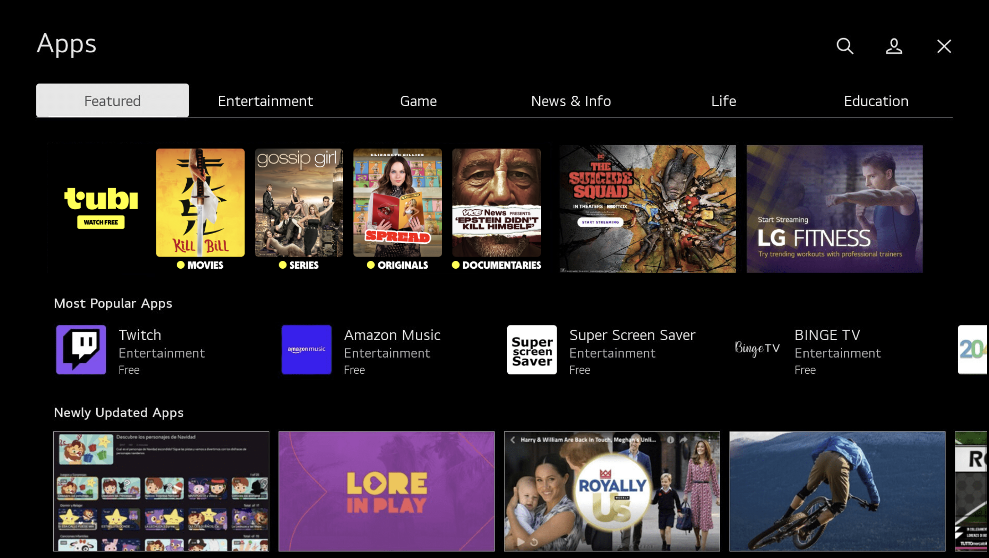Open the mountain biker app tile
The image size is (989, 558).
click(x=838, y=491)
